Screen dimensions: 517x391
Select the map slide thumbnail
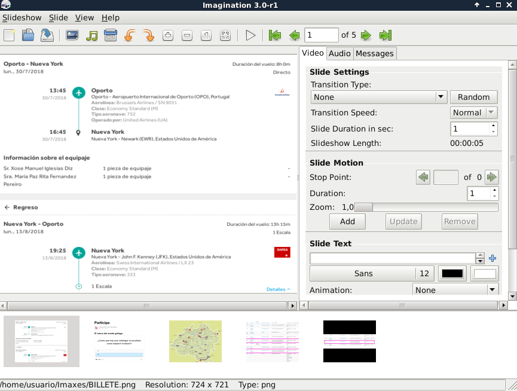point(195,341)
